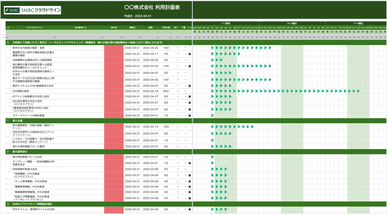Image resolution: width=387 pixels, height=214 pixels.
Task: Click link icon in 書類管理権限 row
Action: point(190,187)
